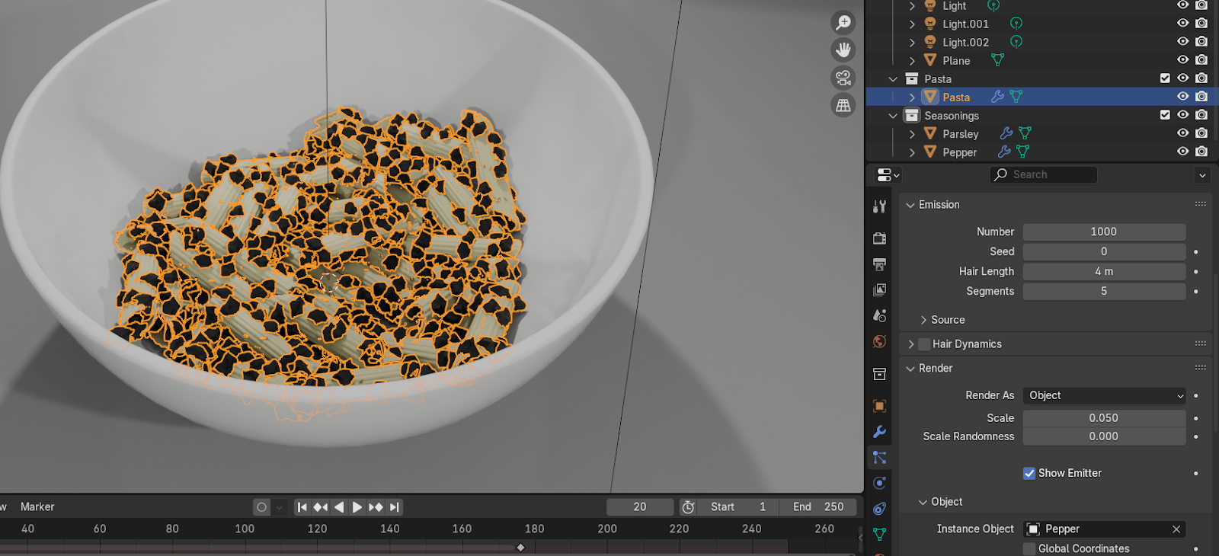The image size is (1219, 556).
Task: Exclude the Seasonings collection via checkbox
Action: 1164,115
